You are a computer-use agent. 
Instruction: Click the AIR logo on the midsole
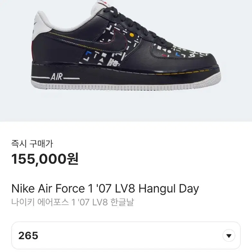click(x=56, y=77)
